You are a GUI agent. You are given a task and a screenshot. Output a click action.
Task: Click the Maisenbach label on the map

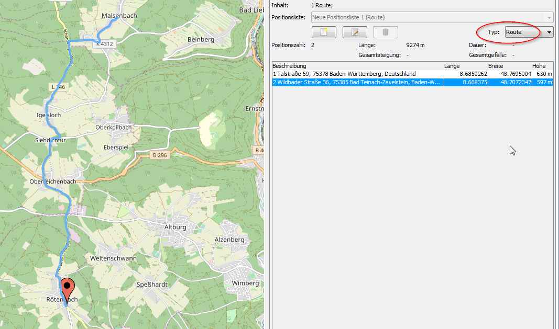tap(119, 16)
